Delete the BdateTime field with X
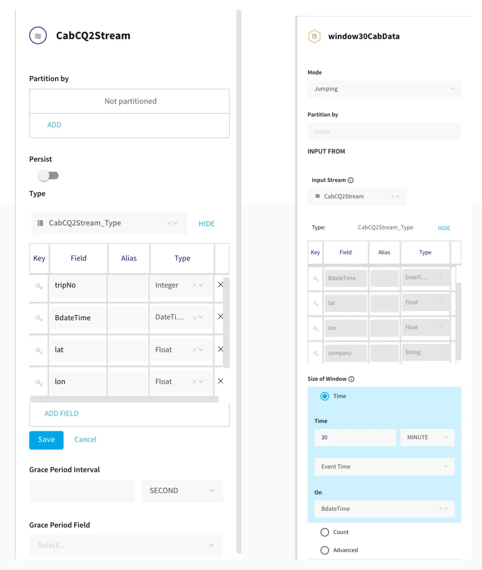The height and width of the screenshot is (570, 482). (220, 316)
